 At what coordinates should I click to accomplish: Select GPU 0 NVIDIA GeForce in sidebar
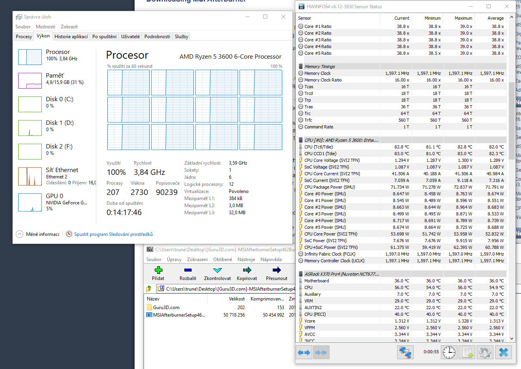[x=55, y=202]
